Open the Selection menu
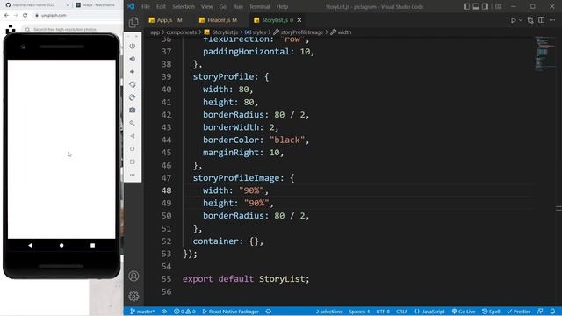Viewport: 562px width, 316px height. 184,6
